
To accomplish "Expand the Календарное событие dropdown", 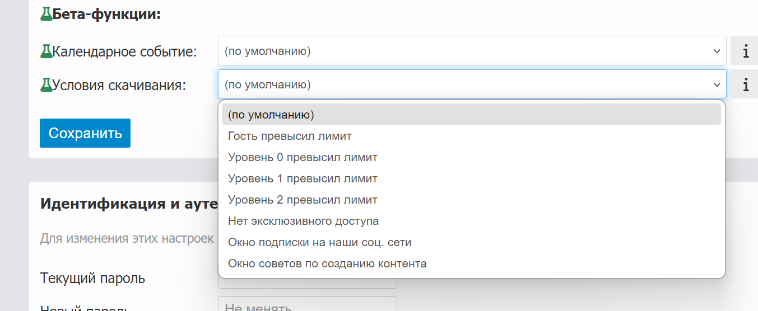I will [472, 51].
